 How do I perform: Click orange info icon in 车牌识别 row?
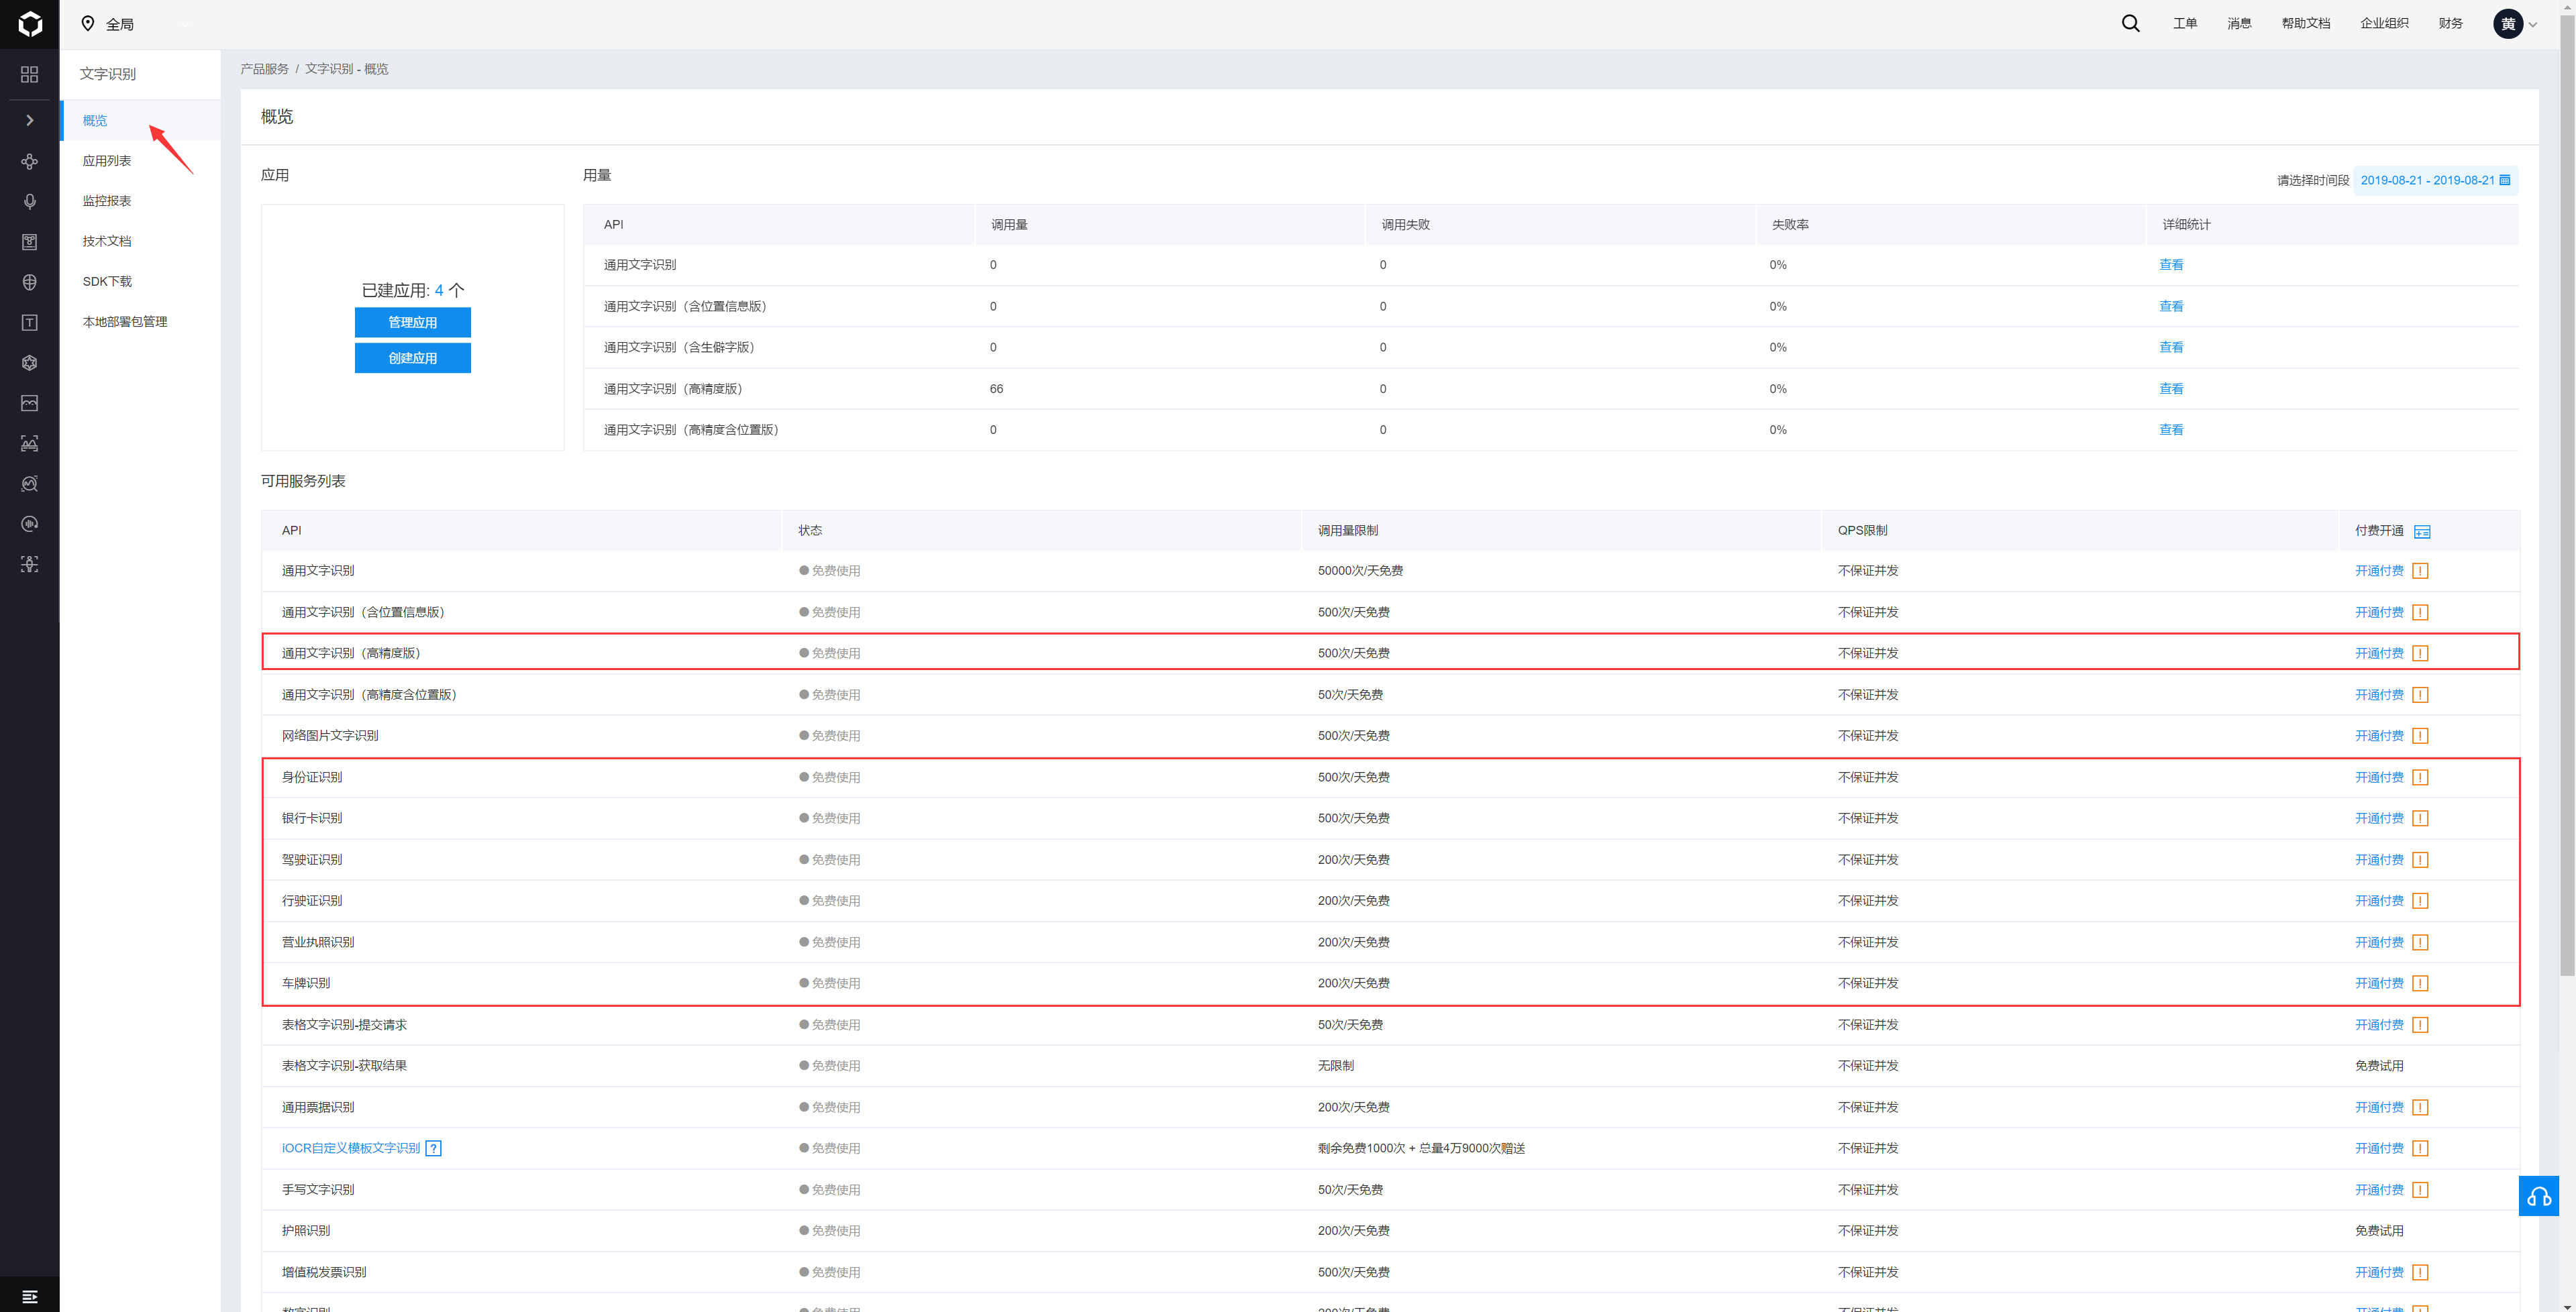click(2420, 983)
